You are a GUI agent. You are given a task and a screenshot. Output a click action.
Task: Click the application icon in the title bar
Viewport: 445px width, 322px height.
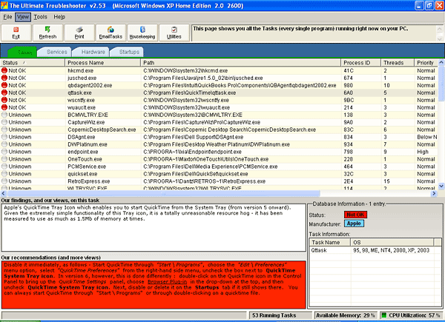click(4, 5)
